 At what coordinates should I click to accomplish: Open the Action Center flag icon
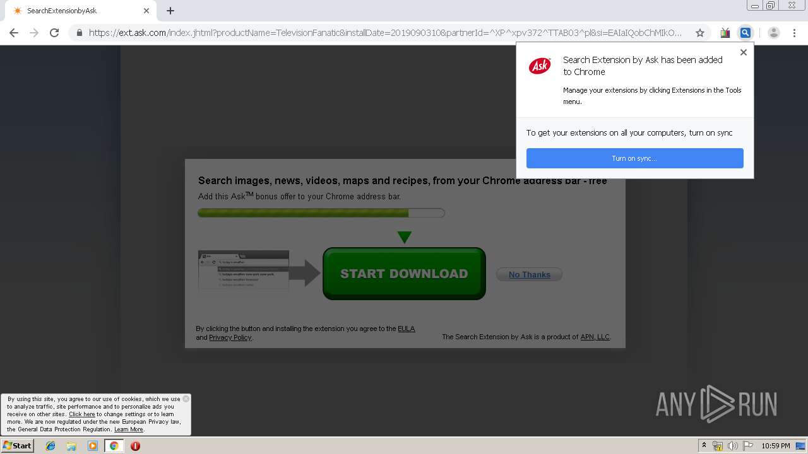point(748,446)
